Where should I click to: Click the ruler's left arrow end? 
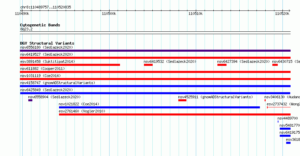pos(21,10)
